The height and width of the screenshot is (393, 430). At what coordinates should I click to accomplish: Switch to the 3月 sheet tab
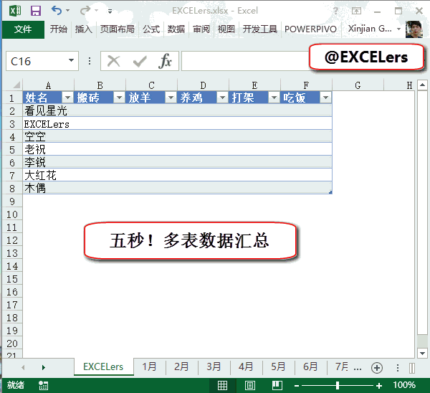(214, 366)
